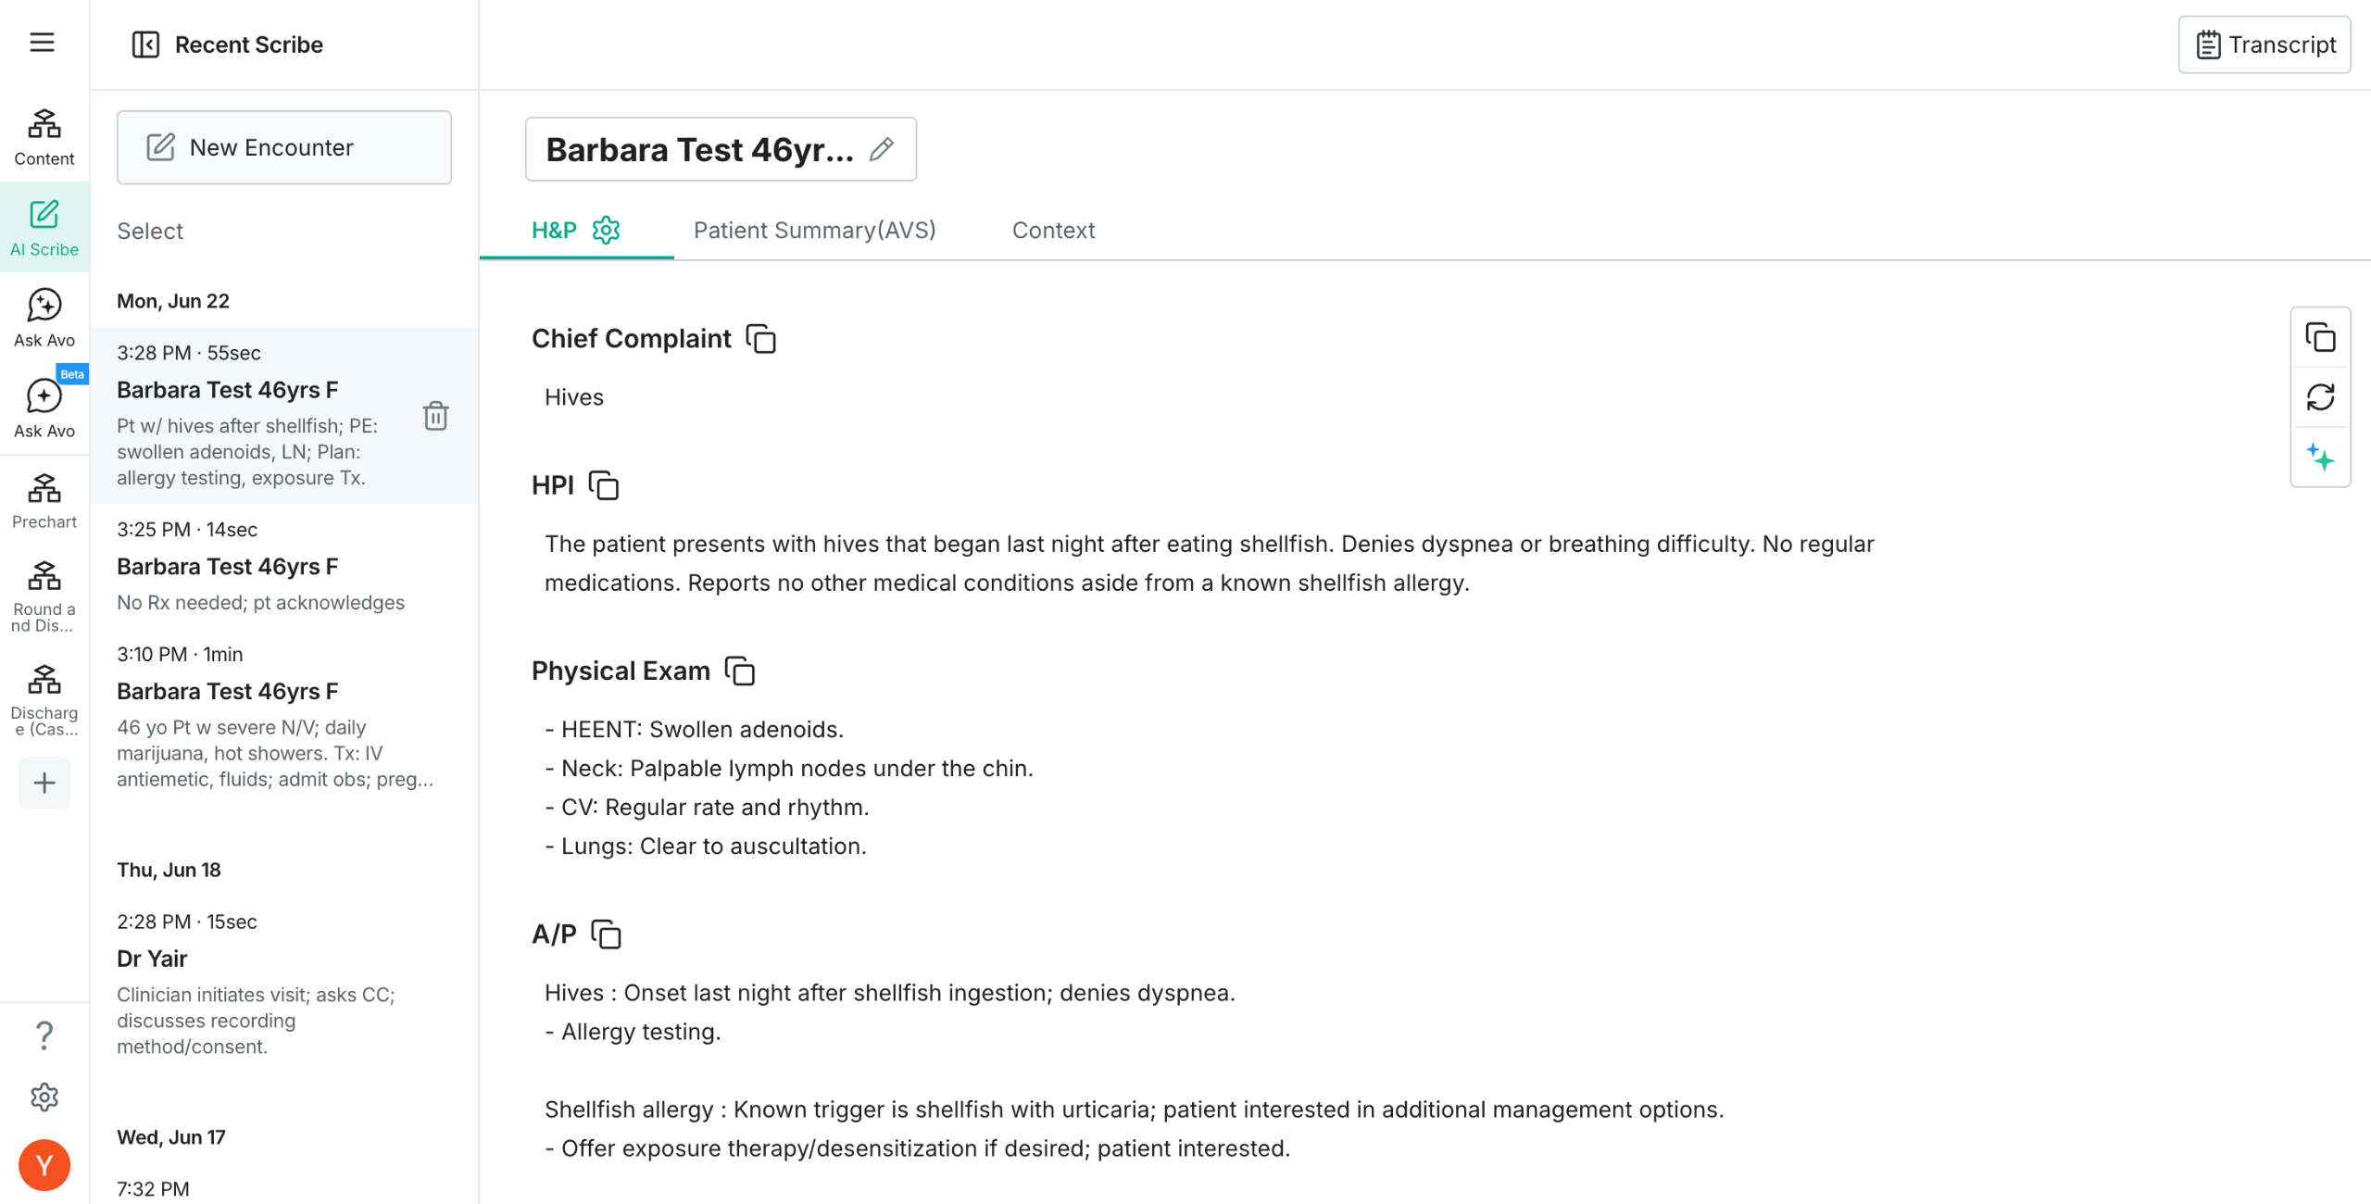Open the hamburger menu
The image size is (2371, 1204).
[x=43, y=43]
